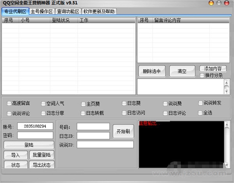Viewport: 234px width, 183px height.
Task: Toggle the 日志分享 checkbox
Action: point(43,113)
